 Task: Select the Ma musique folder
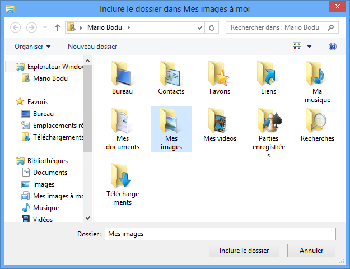click(x=317, y=82)
